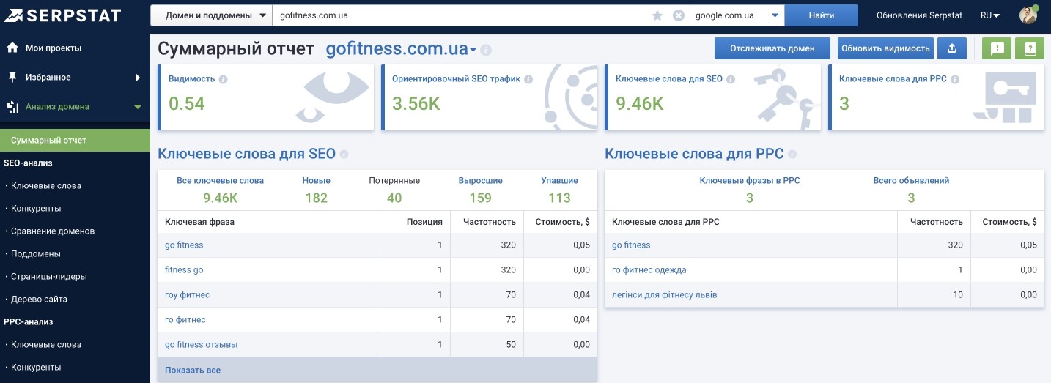Click the Новые 182 tab

317,189
